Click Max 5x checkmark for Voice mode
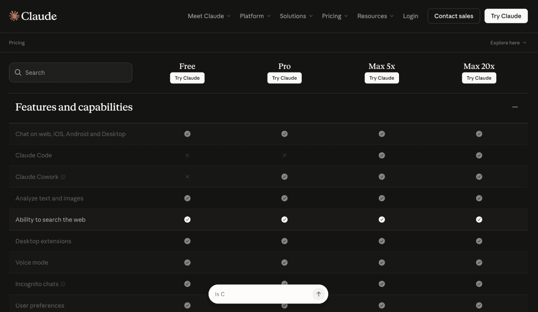This screenshot has height=312, width=538. [382, 263]
